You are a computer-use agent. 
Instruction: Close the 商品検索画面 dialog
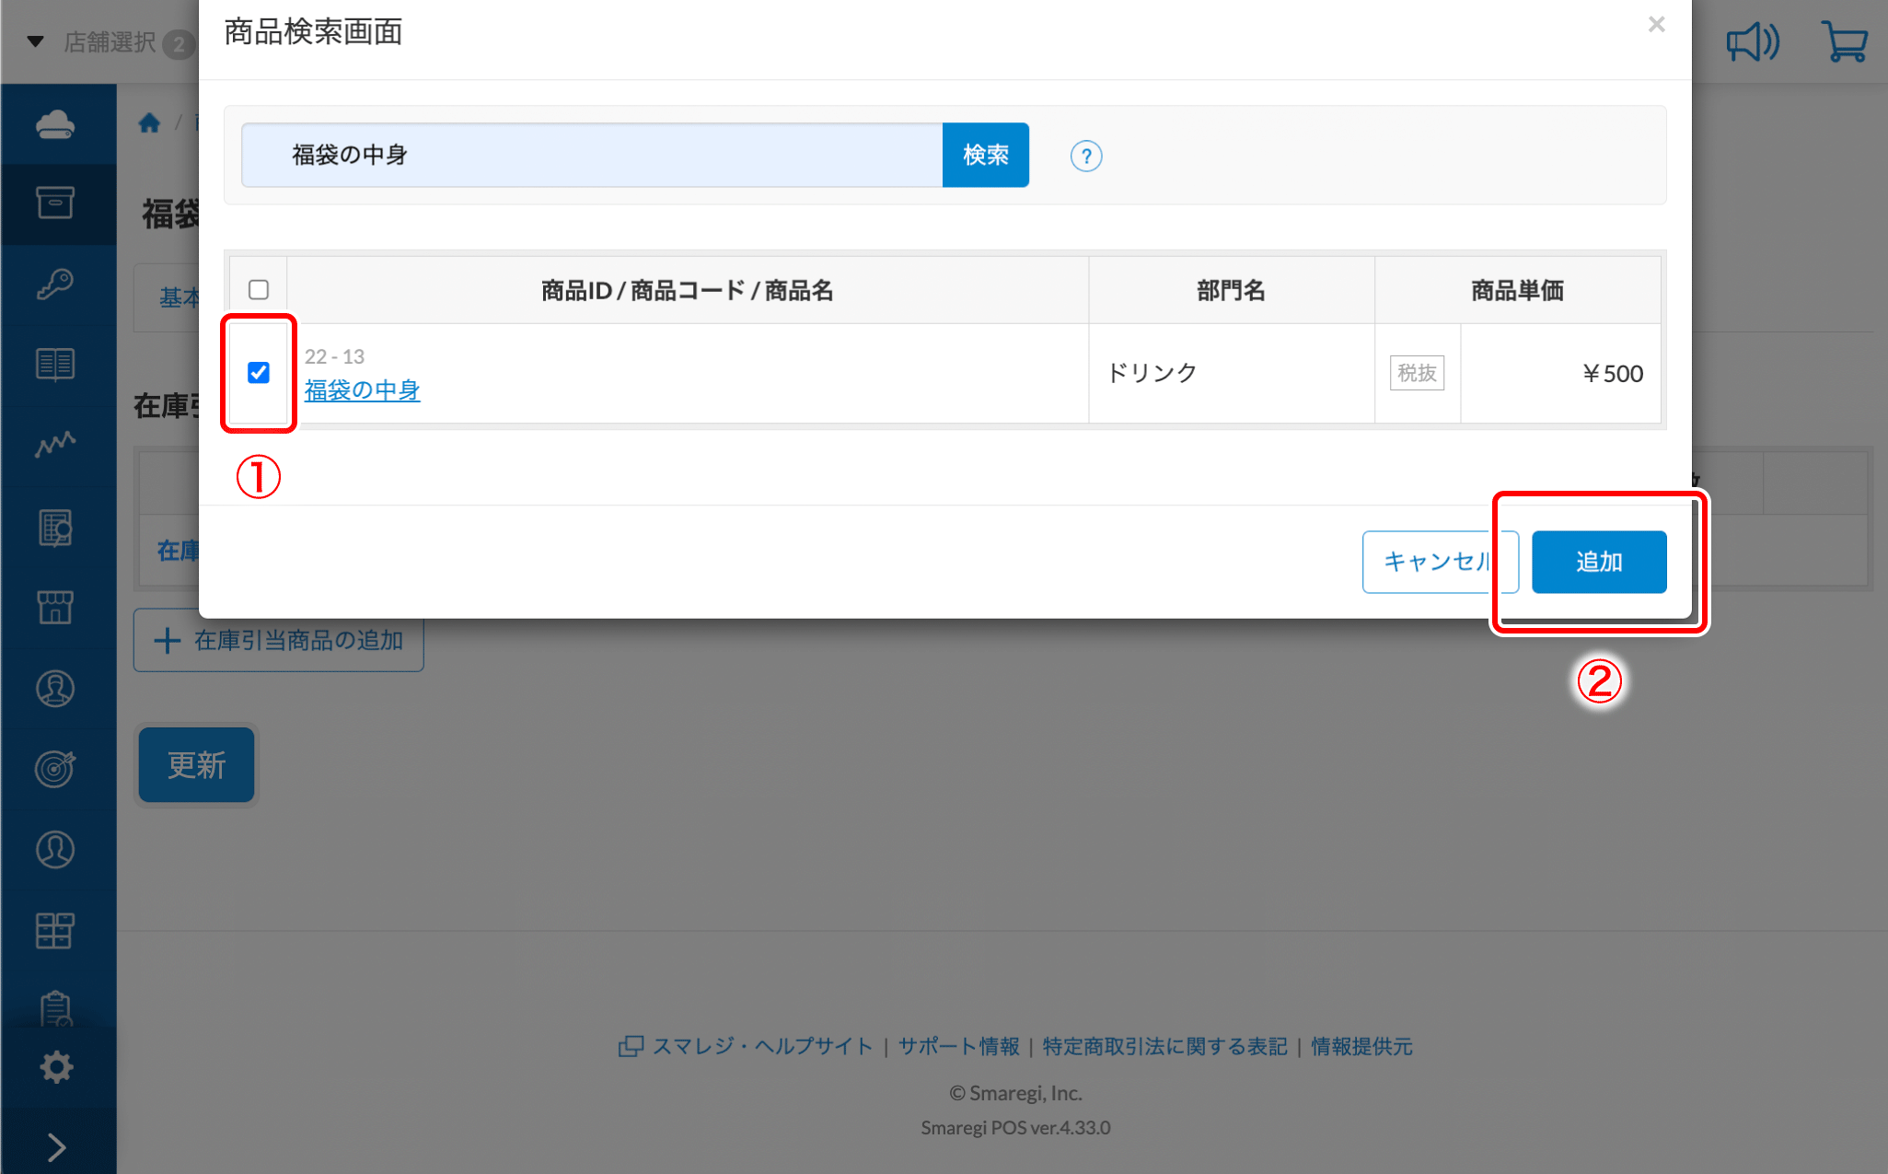tap(1656, 25)
